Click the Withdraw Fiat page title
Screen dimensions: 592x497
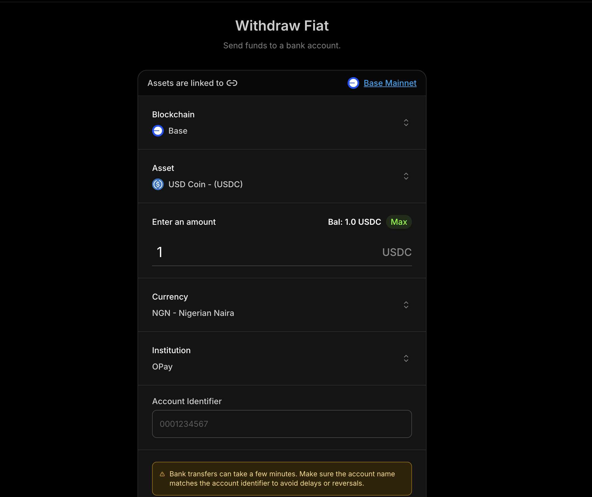point(282,26)
